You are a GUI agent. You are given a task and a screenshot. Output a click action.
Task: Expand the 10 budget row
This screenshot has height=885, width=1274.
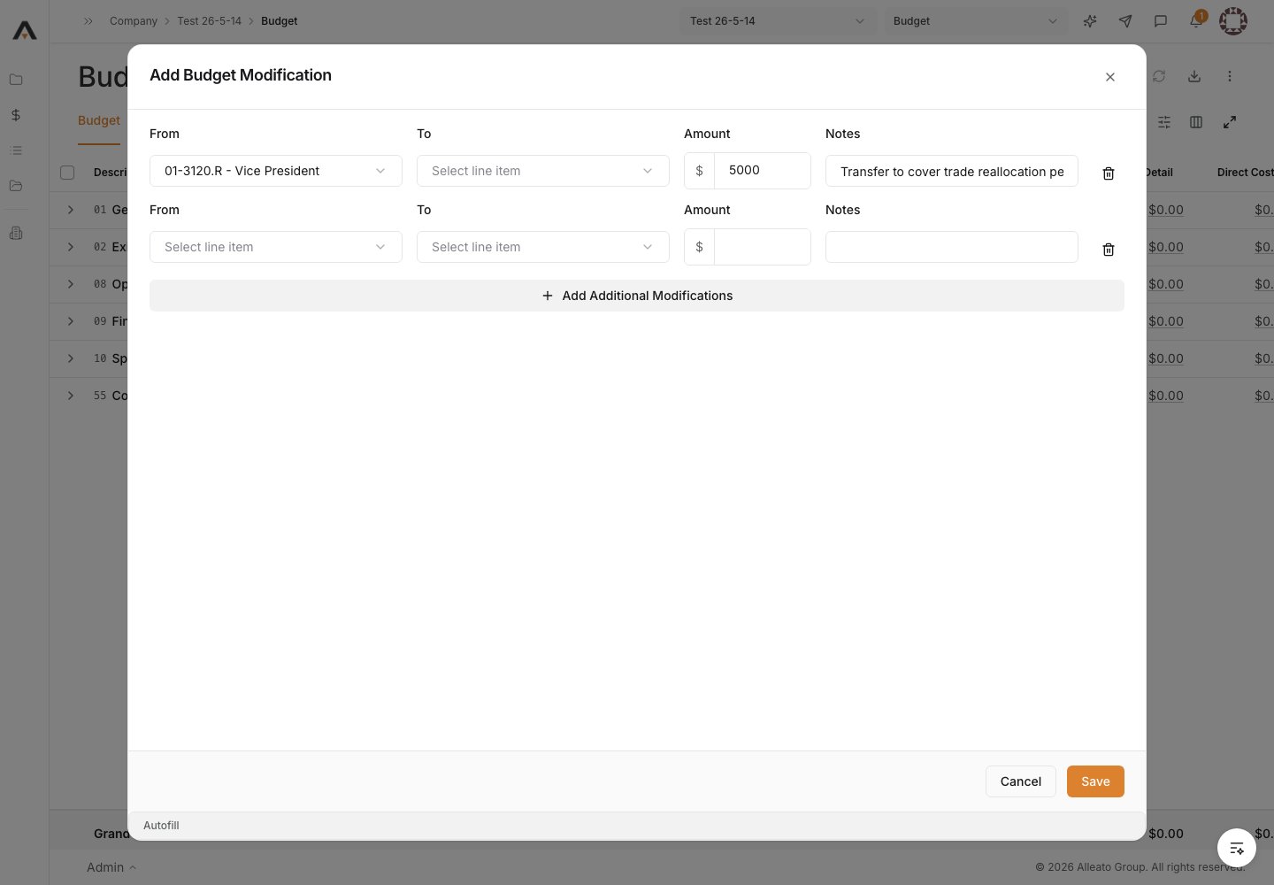pyautogui.click(x=71, y=358)
